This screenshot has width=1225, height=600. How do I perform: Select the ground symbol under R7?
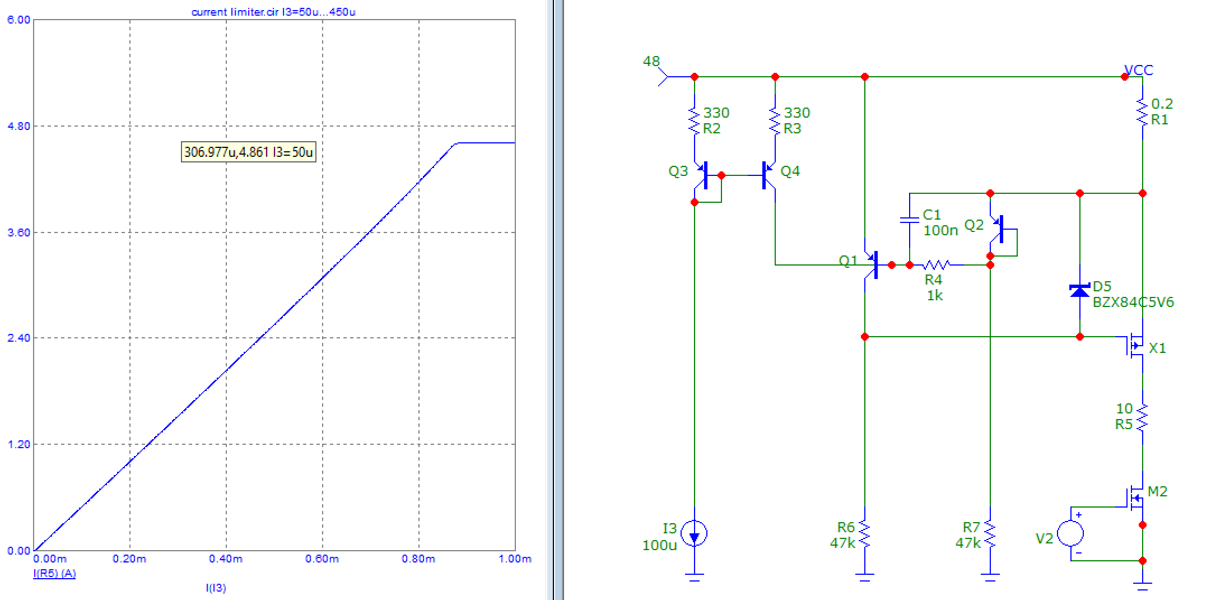click(x=990, y=578)
